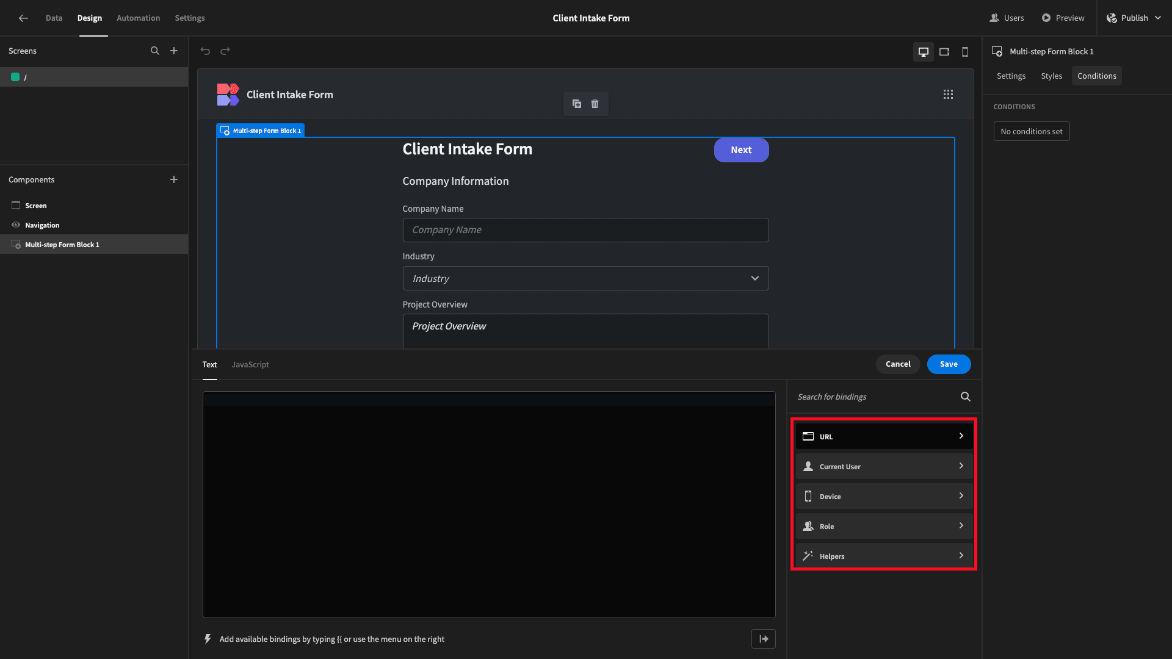Switch to JavaScript binding mode

click(x=250, y=364)
